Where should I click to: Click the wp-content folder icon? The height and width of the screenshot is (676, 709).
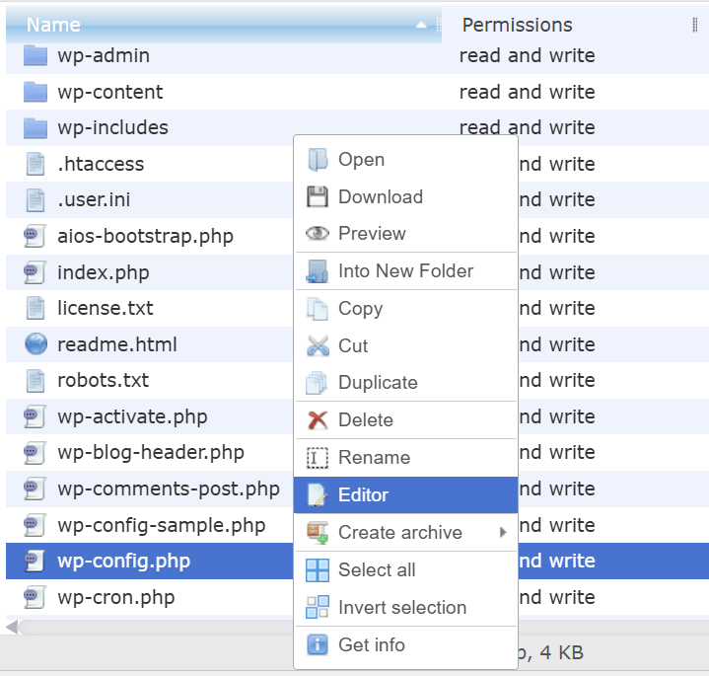pyautogui.click(x=35, y=92)
